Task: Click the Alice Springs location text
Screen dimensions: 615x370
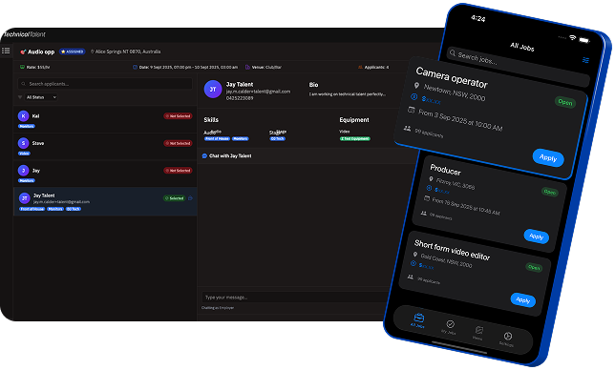Action: pyautogui.click(x=128, y=51)
